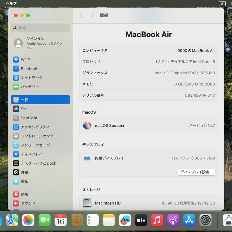Open Maps app in Dock
The height and width of the screenshot is (232, 232).
coord(12,220)
